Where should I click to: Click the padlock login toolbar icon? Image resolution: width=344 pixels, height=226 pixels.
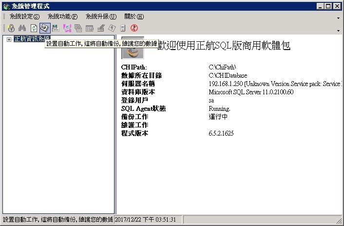click(11, 28)
